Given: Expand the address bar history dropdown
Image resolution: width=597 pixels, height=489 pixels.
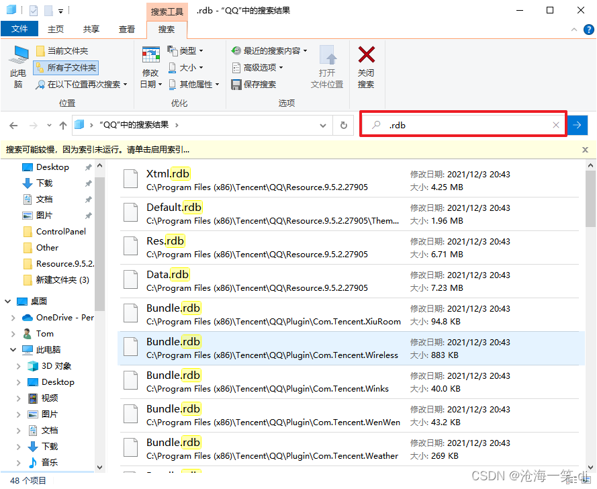Looking at the screenshot, I should (x=323, y=126).
